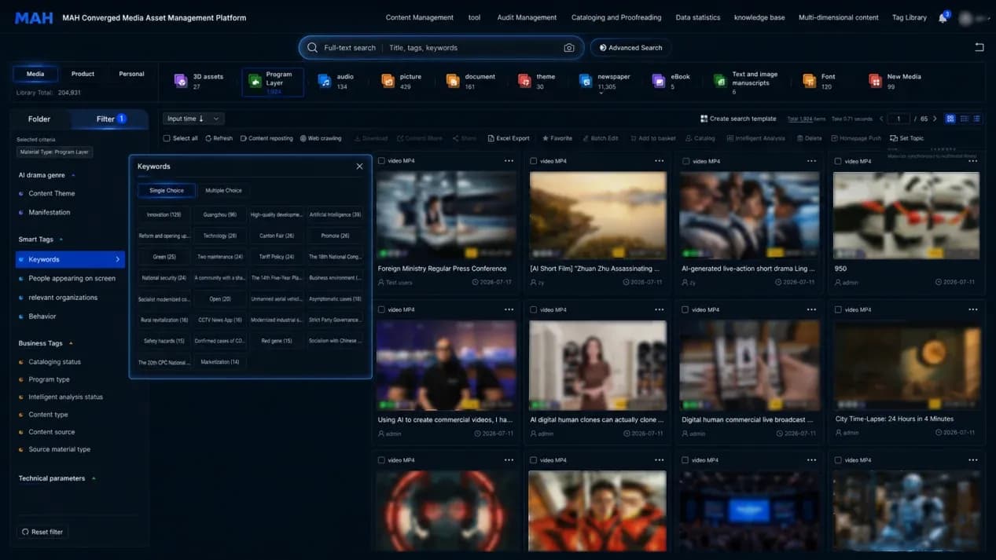
Task: Select the 3D assets category icon
Action: click(180, 80)
